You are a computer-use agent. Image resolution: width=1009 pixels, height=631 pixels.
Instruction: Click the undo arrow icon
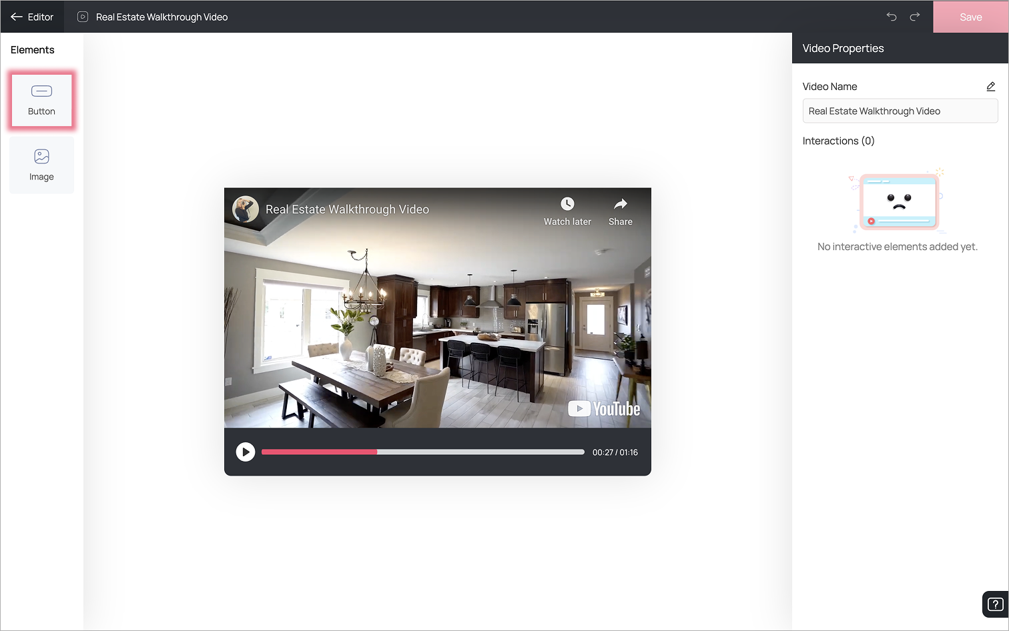[x=892, y=17]
